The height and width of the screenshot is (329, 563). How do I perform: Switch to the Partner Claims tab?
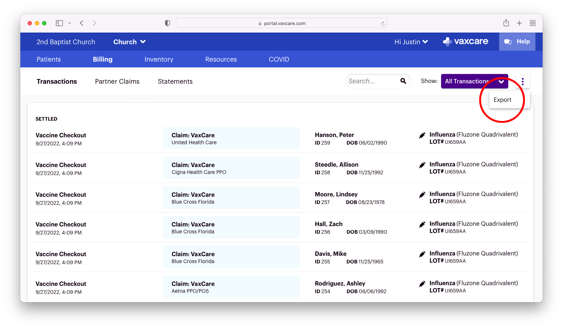117,82
